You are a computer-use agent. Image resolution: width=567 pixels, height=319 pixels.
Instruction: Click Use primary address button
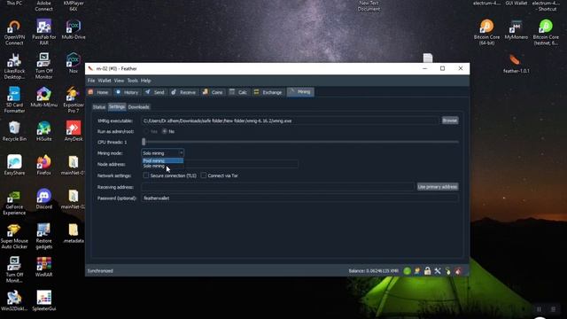438,187
